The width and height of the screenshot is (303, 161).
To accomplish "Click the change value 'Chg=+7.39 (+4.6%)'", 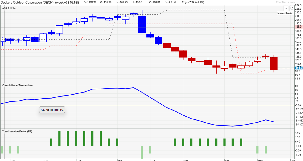I will click(193, 2).
